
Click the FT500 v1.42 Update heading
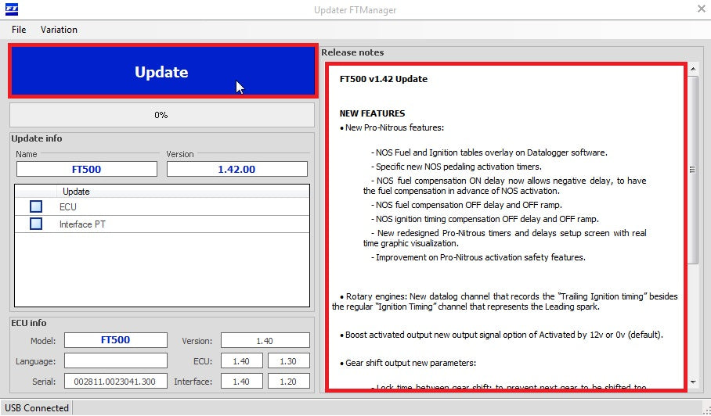pos(384,79)
